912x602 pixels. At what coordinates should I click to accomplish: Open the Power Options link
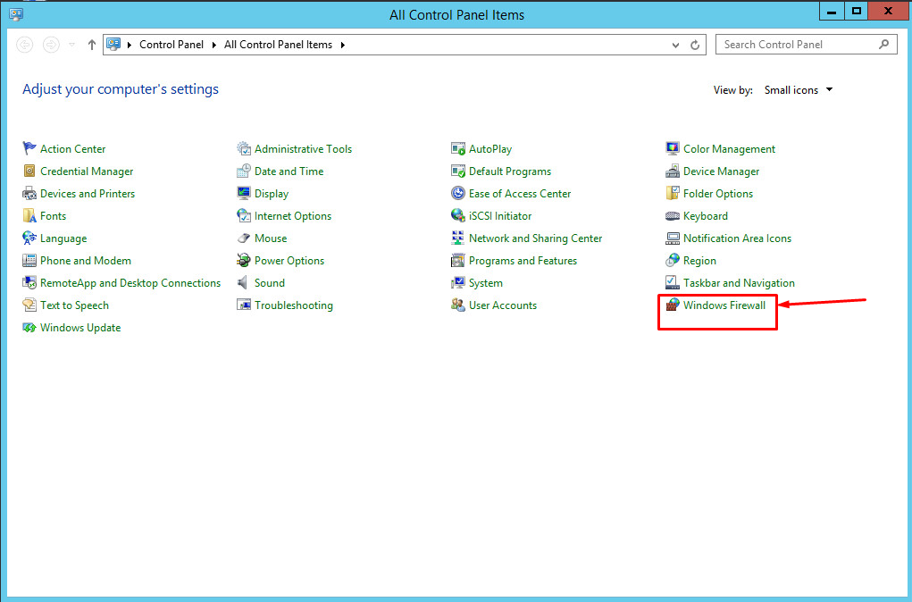point(289,261)
